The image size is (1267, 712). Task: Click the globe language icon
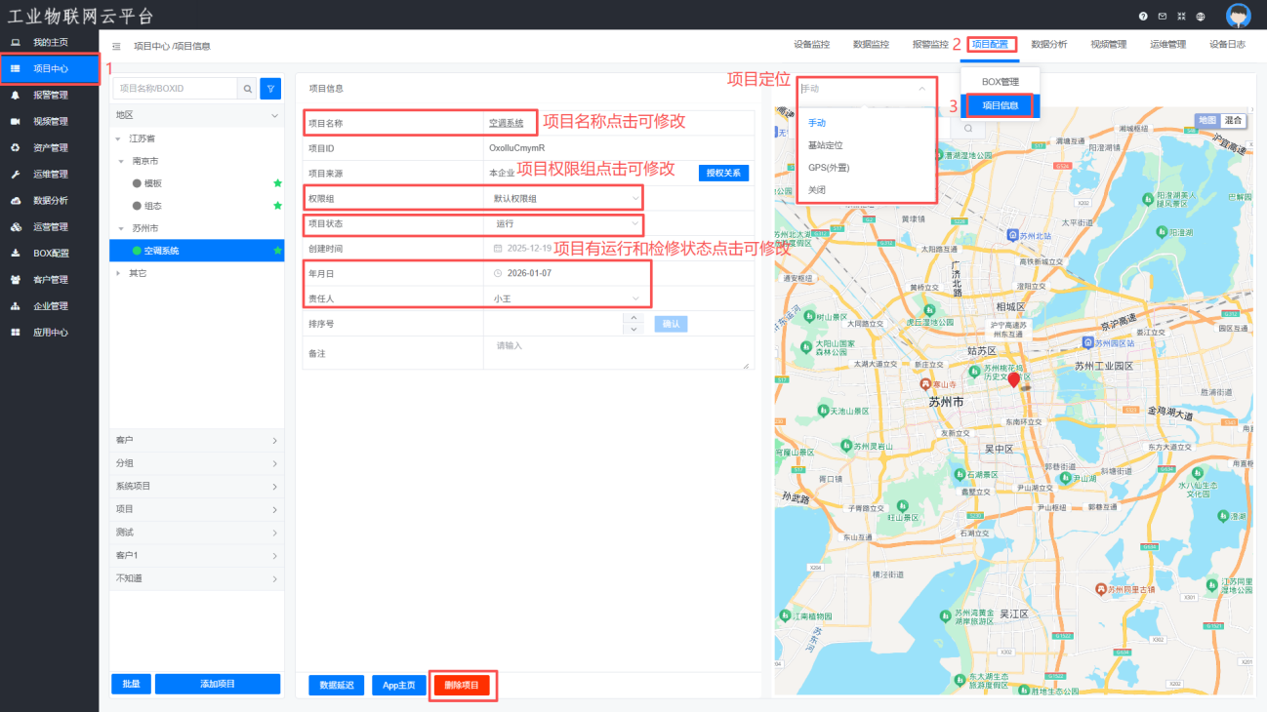pos(1201,17)
